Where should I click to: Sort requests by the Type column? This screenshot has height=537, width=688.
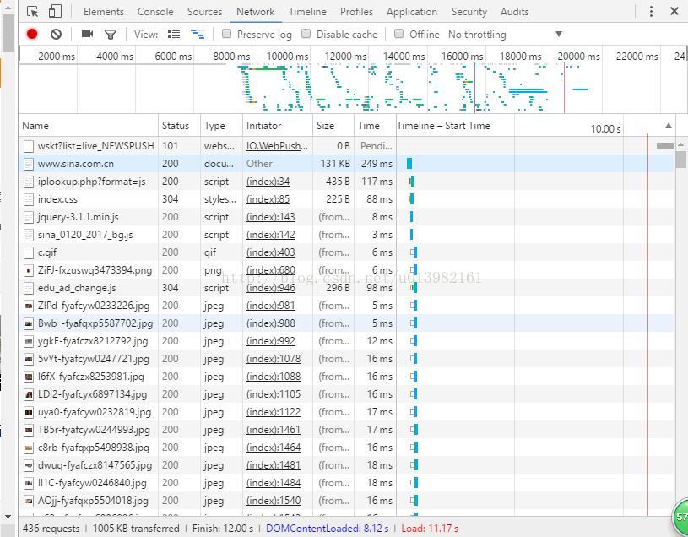click(x=221, y=126)
